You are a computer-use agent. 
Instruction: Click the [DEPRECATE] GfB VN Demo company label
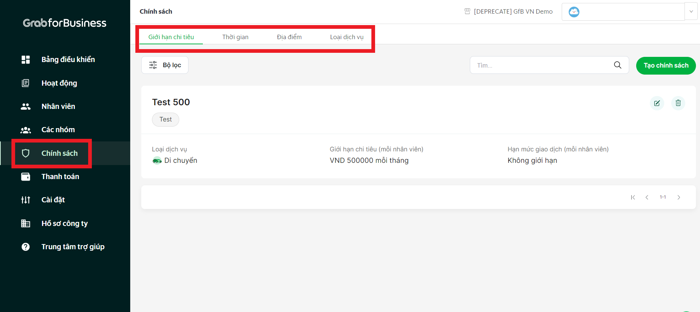click(x=513, y=11)
